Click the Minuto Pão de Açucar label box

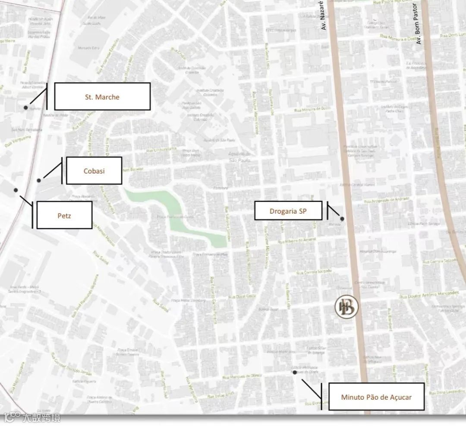376,397
